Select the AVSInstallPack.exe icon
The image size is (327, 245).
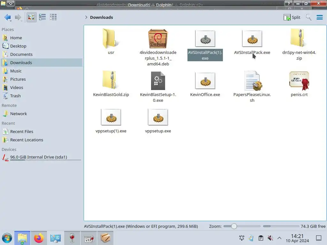[x=252, y=39]
